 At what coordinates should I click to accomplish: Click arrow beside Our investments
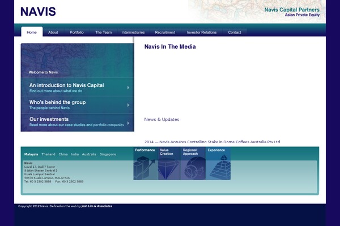(x=128, y=123)
